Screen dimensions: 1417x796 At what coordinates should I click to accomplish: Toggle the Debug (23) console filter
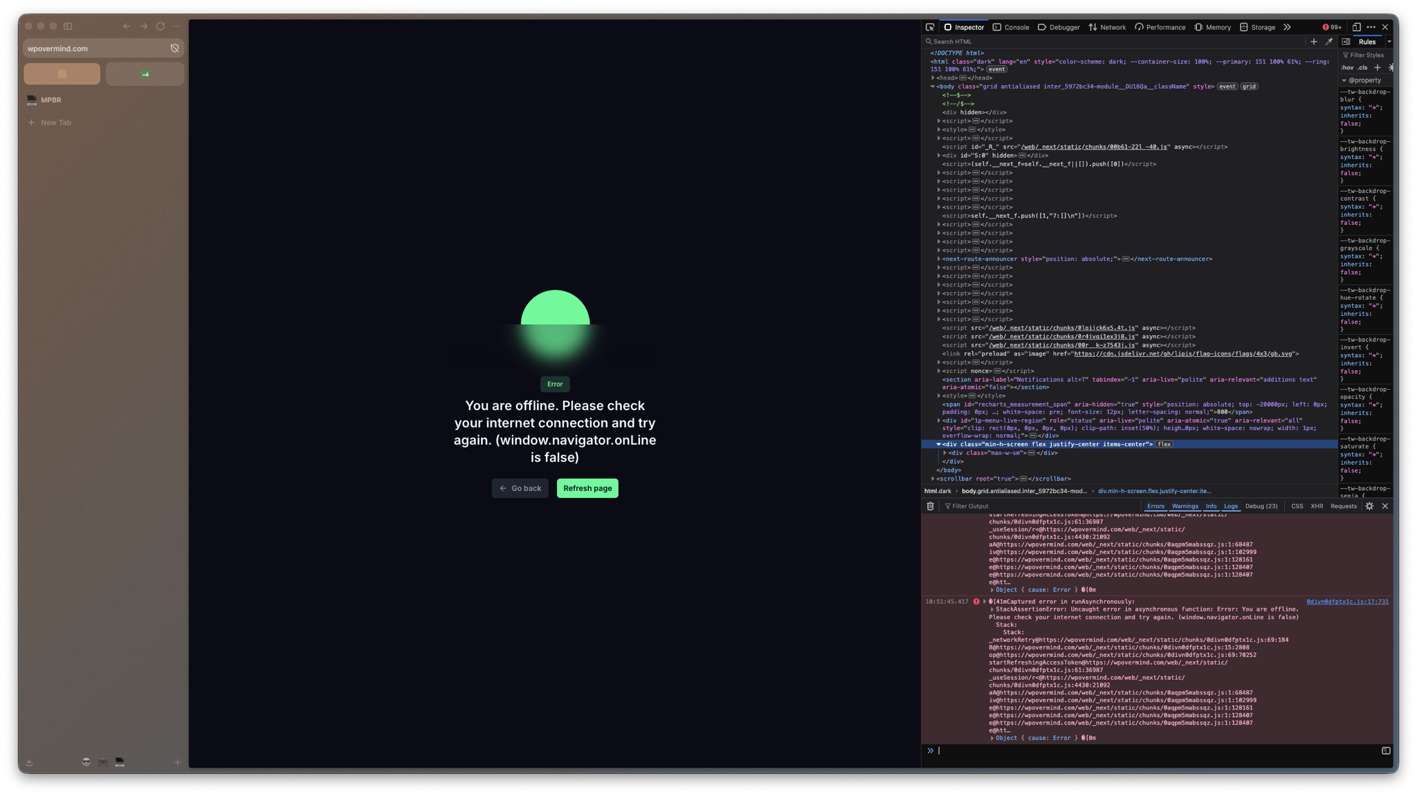[1261, 506]
